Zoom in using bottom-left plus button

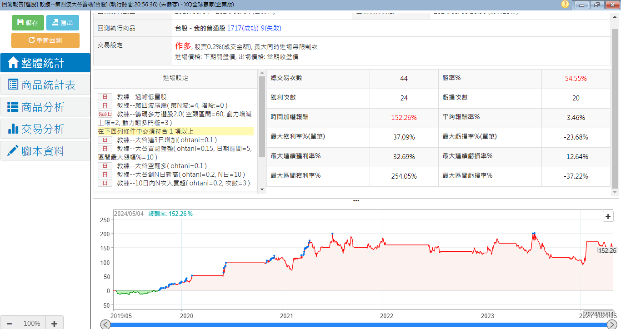(54, 324)
